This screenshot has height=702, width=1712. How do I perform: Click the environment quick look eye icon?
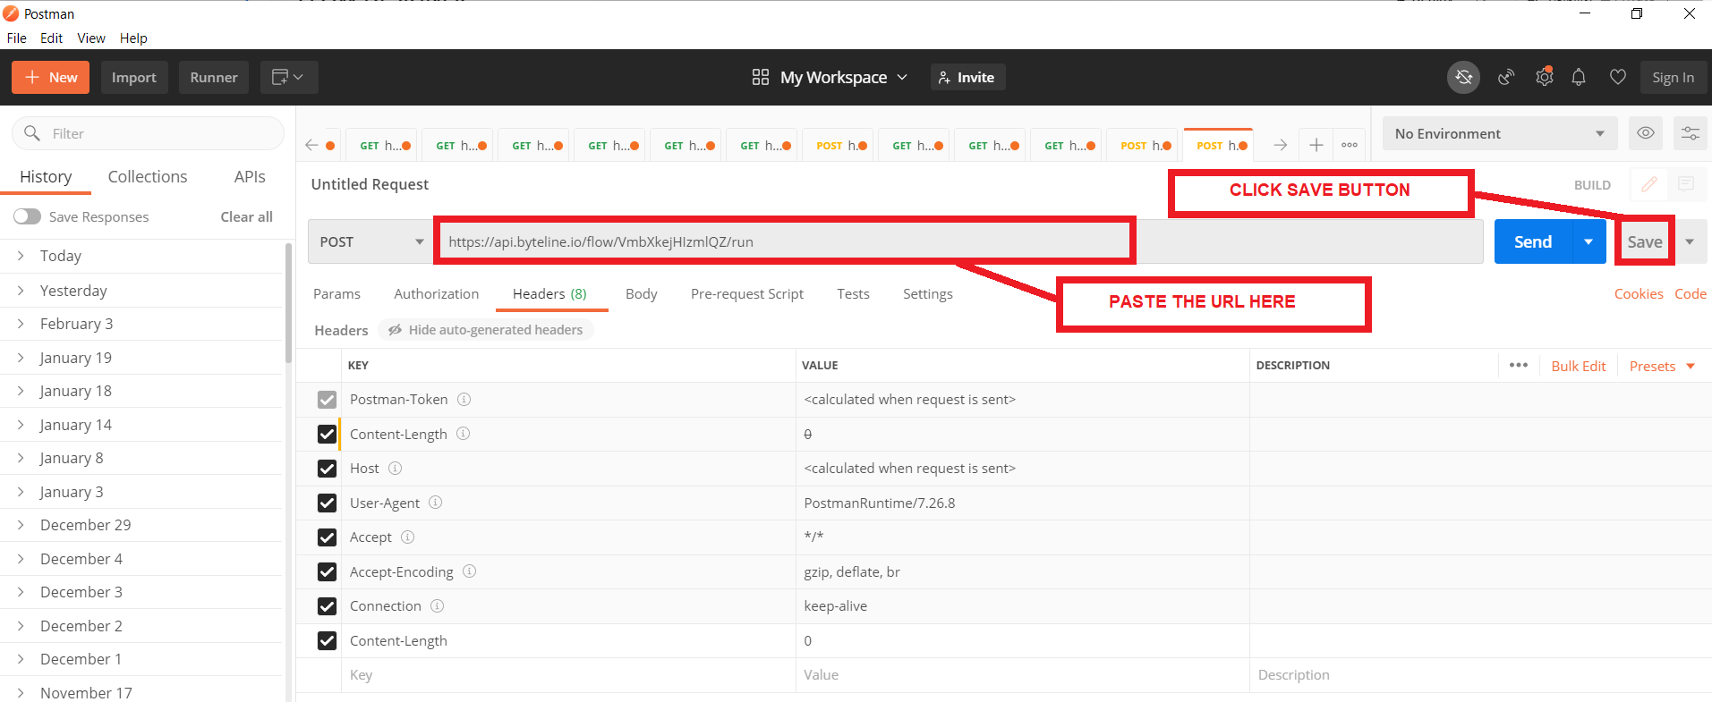coord(1645,133)
